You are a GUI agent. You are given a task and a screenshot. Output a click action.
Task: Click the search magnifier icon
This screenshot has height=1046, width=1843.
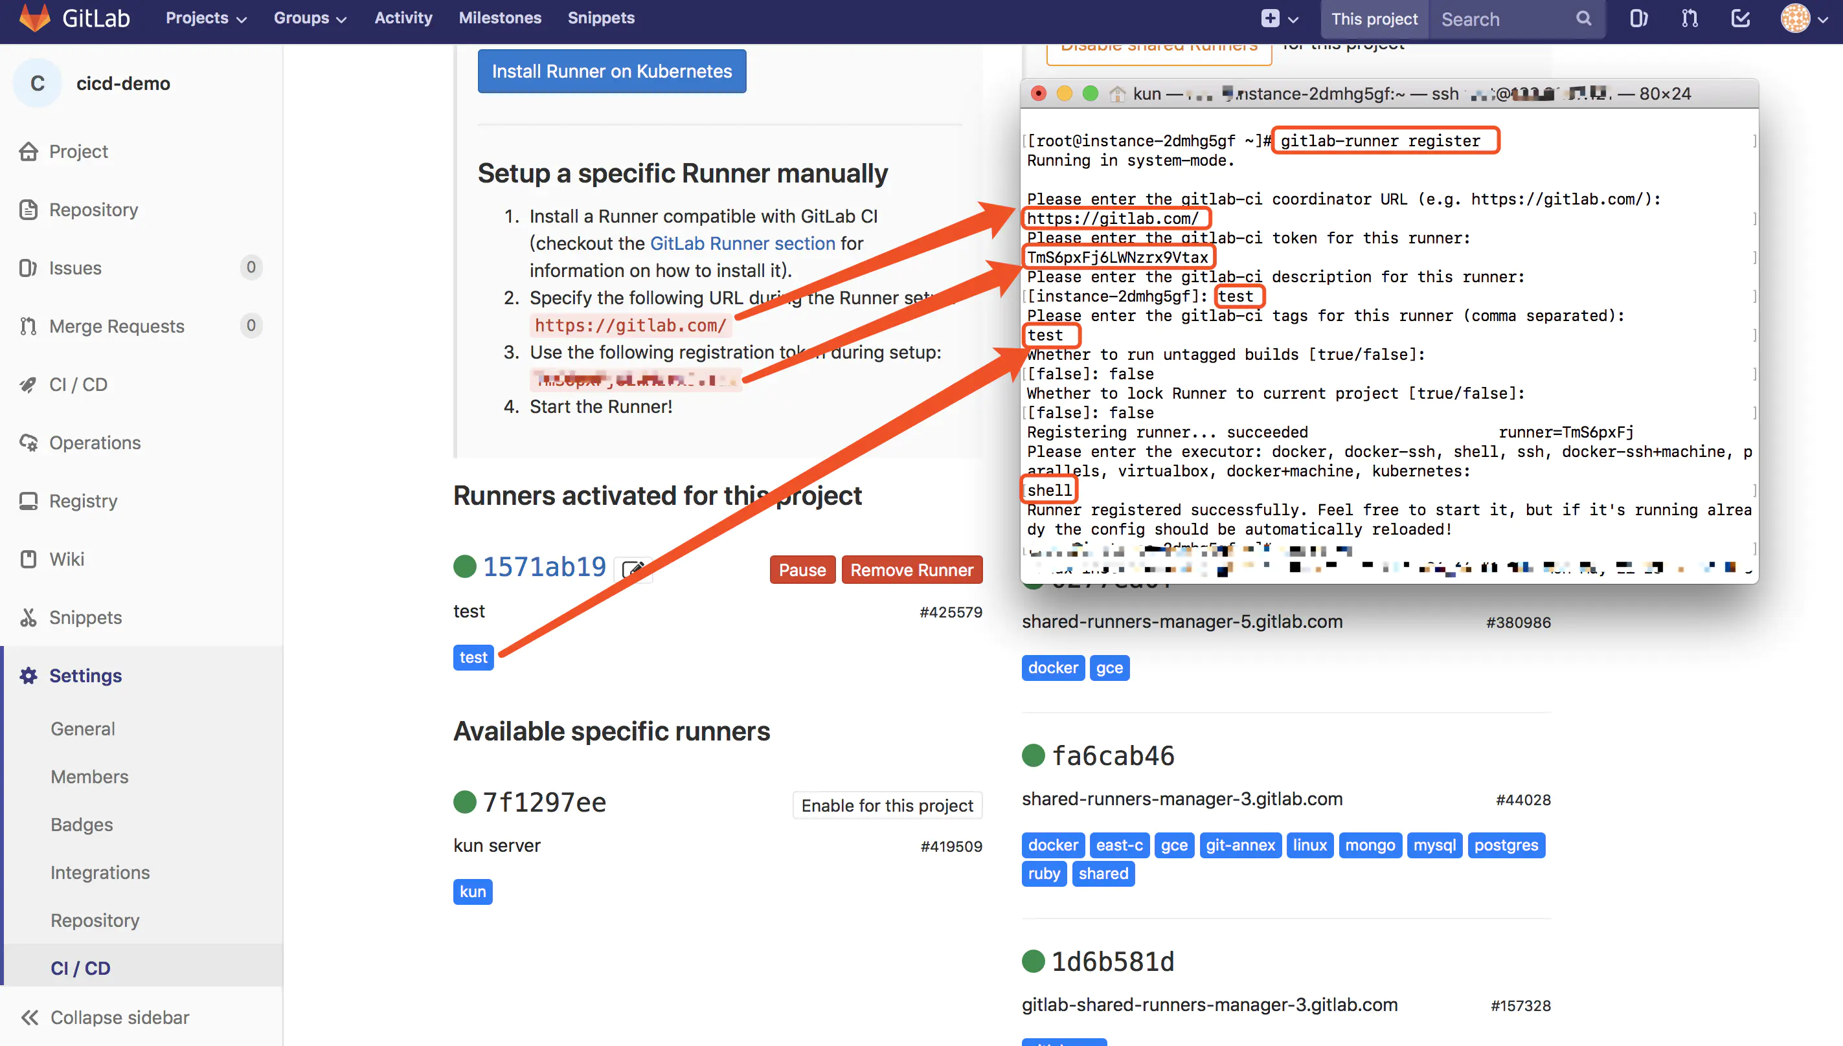click(1583, 19)
